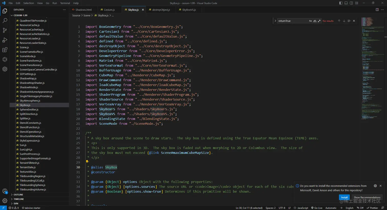Go to previous find match
387x210 pixels.
(x=339, y=21)
